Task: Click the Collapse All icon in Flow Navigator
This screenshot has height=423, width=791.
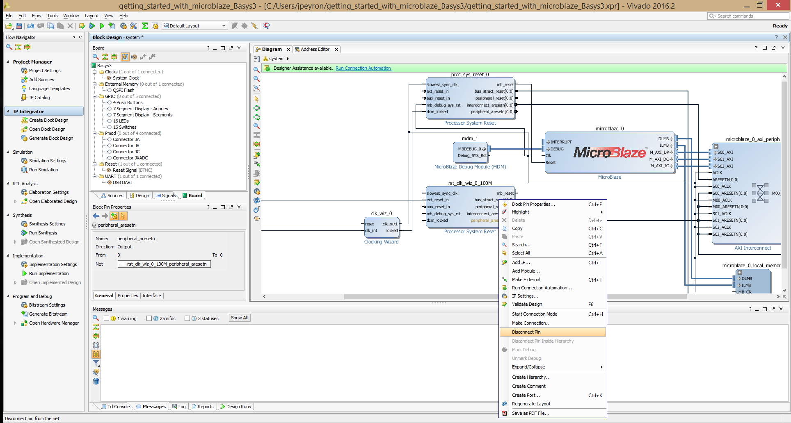Action: [18, 47]
